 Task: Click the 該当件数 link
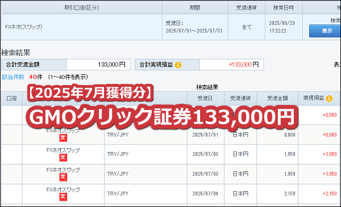[x=13, y=77]
